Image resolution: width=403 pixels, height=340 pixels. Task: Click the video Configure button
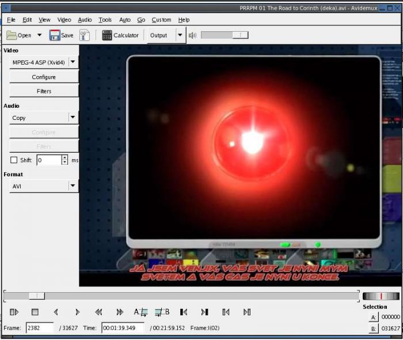pyautogui.click(x=44, y=77)
